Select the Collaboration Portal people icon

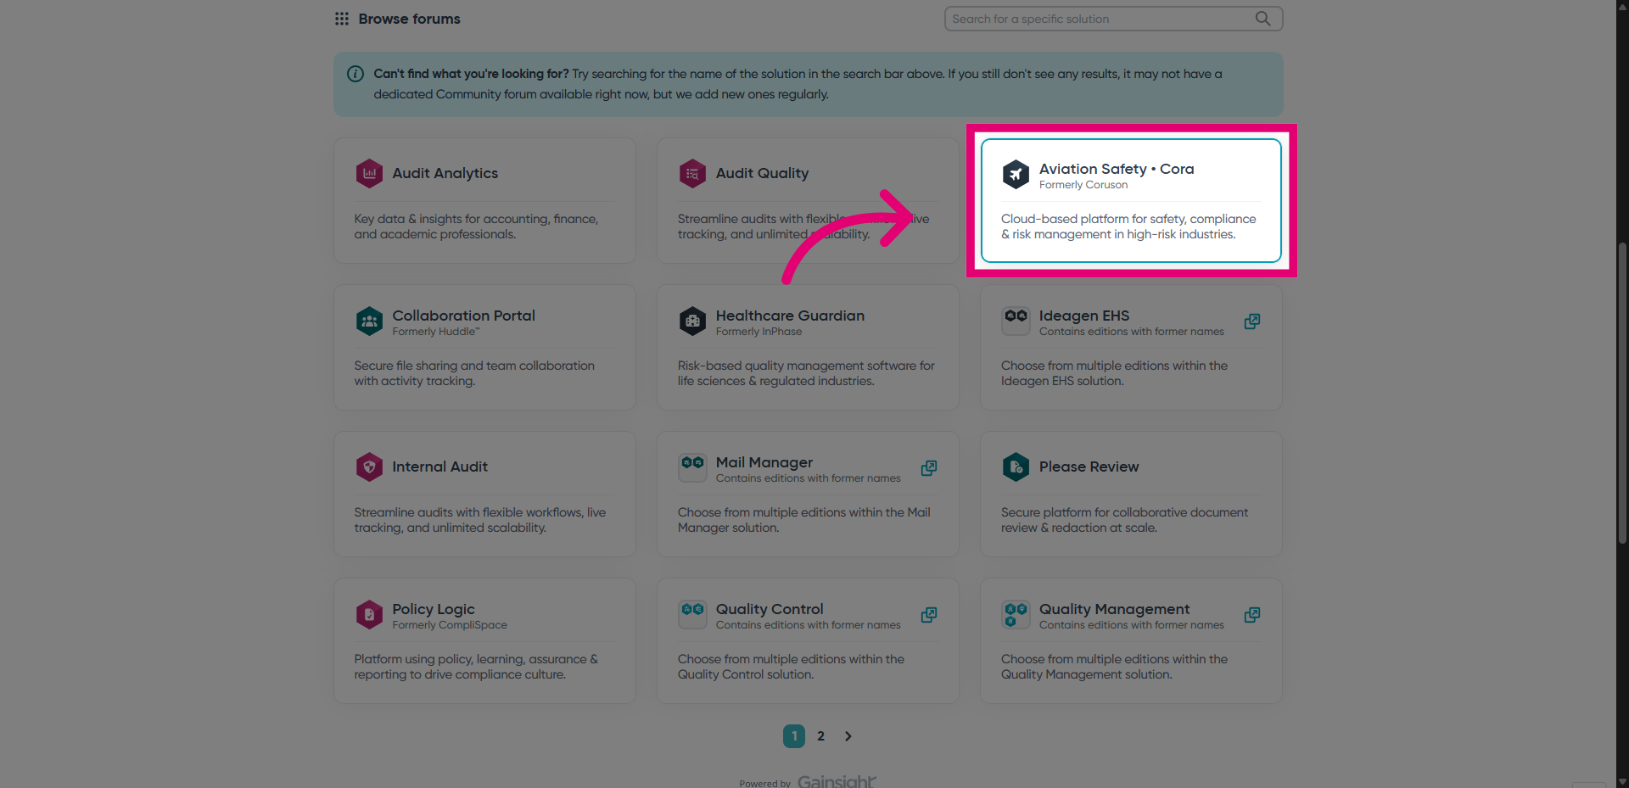(x=369, y=321)
